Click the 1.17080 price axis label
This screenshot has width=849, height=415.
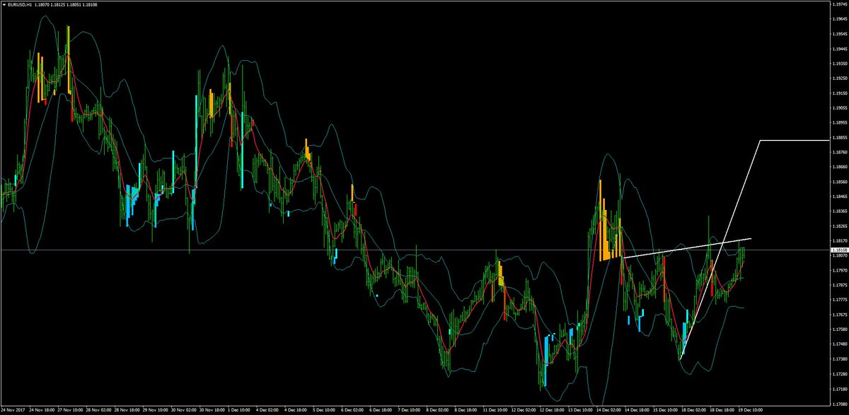coord(839,403)
